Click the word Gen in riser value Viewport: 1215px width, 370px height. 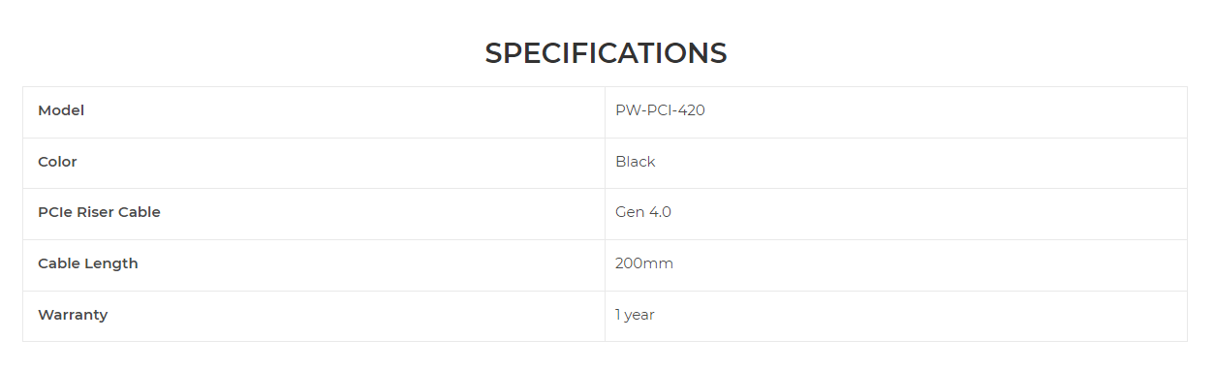click(630, 212)
